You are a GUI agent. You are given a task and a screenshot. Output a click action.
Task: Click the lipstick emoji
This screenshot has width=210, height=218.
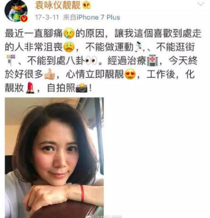click(x=30, y=88)
